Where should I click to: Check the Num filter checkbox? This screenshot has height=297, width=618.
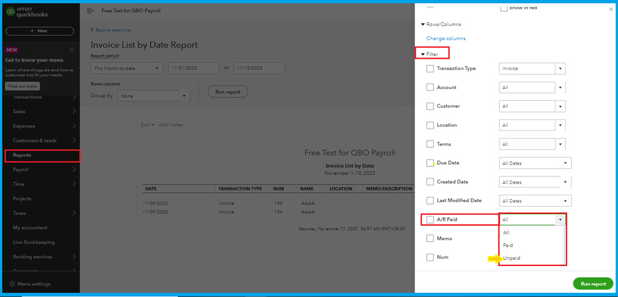[430, 257]
